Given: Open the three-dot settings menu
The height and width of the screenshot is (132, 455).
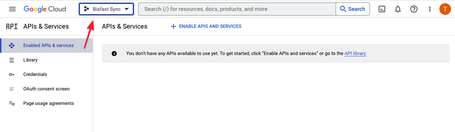Looking at the screenshot, I should [x=430, y=9].
